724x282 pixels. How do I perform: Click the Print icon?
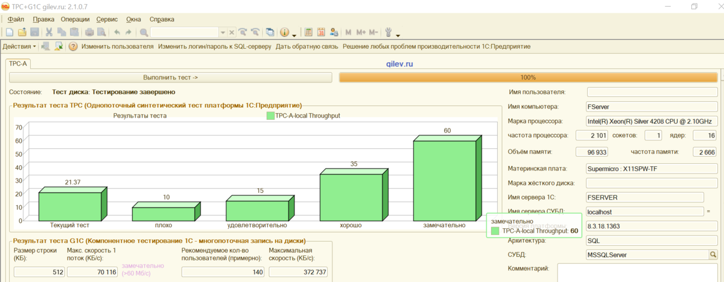(89, 32)
